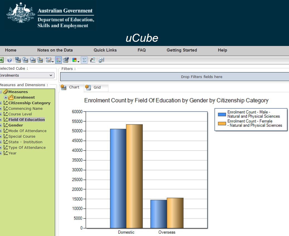The width and height of the screenshot is (289, 236).
Task: Click the chart title text
Action: coord(176,100)
